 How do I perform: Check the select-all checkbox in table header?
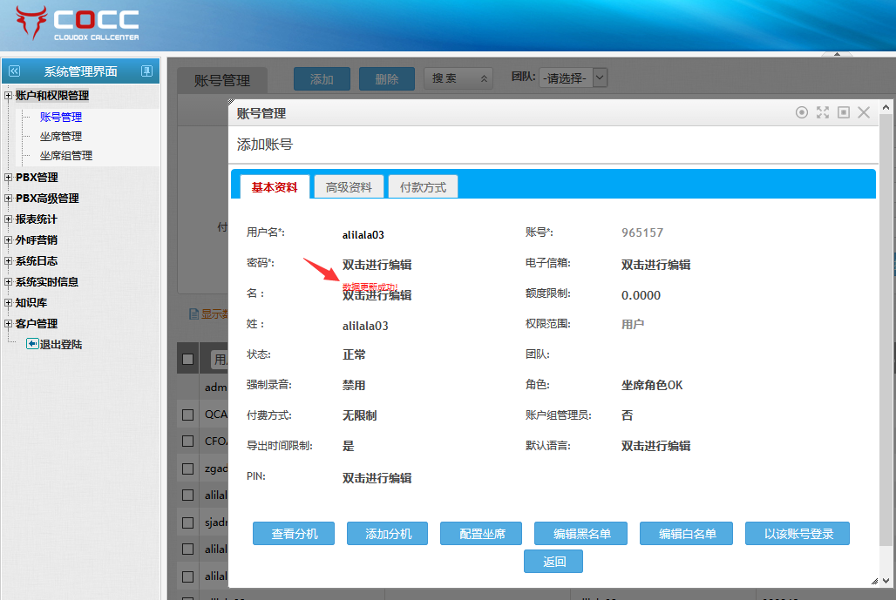point(187,359)
